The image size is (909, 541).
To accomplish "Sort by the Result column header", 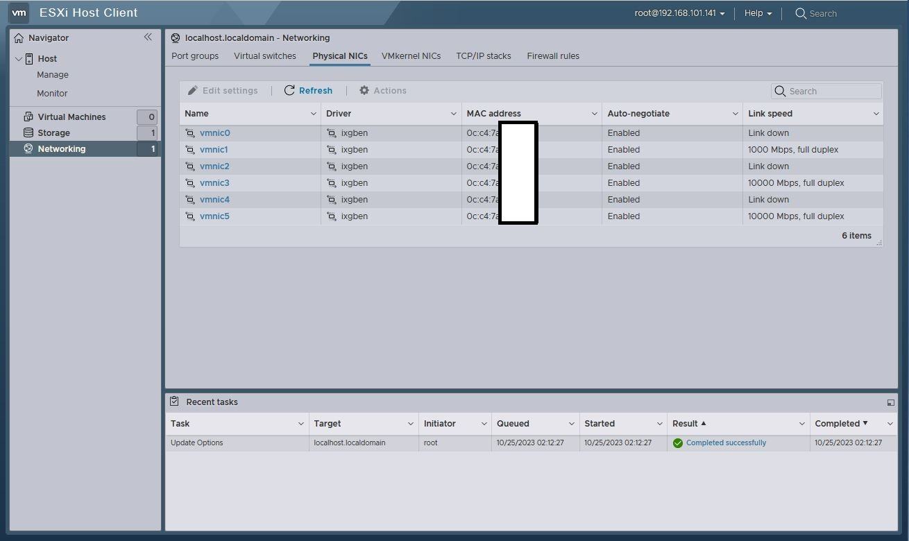I will 685,424.
